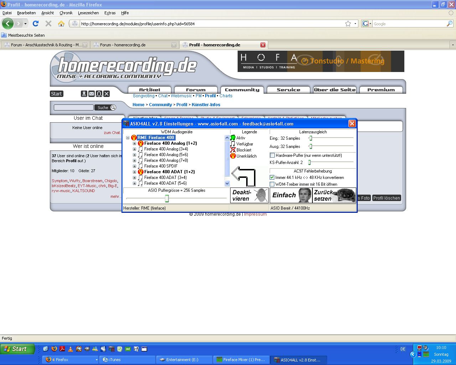Click the Most Visited bookmarks icon
The width and height of the screenshot is (456, 365).
point(4,35)
